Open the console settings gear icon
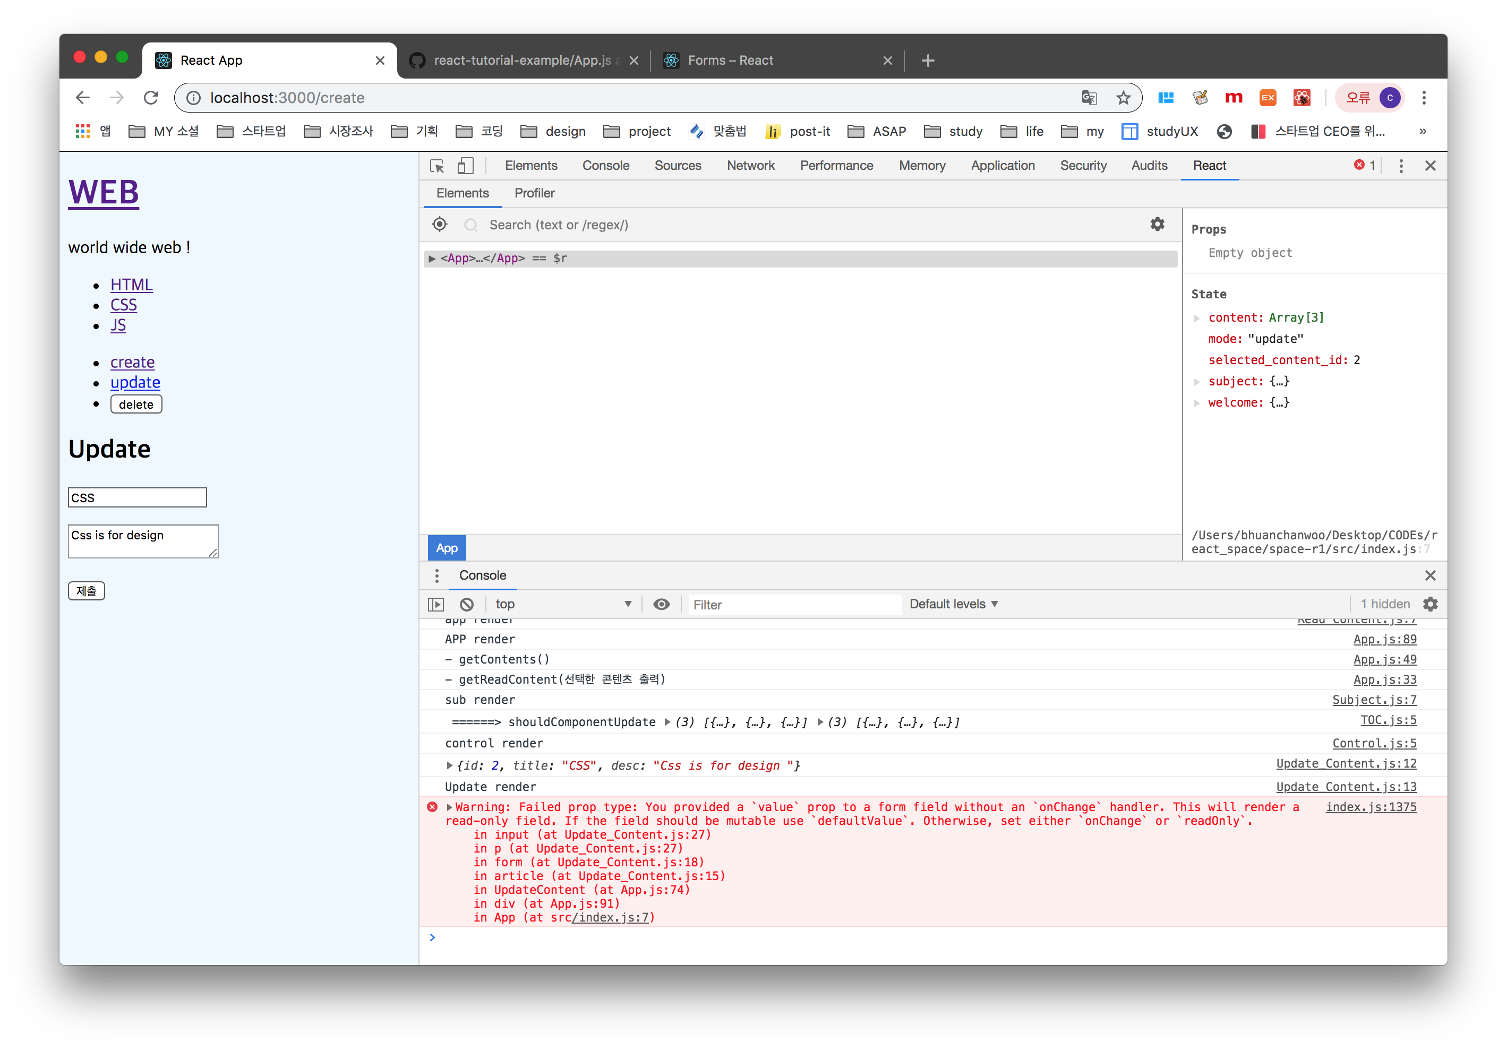This screenshot has height=1050, width=1507. point(1430,604)
